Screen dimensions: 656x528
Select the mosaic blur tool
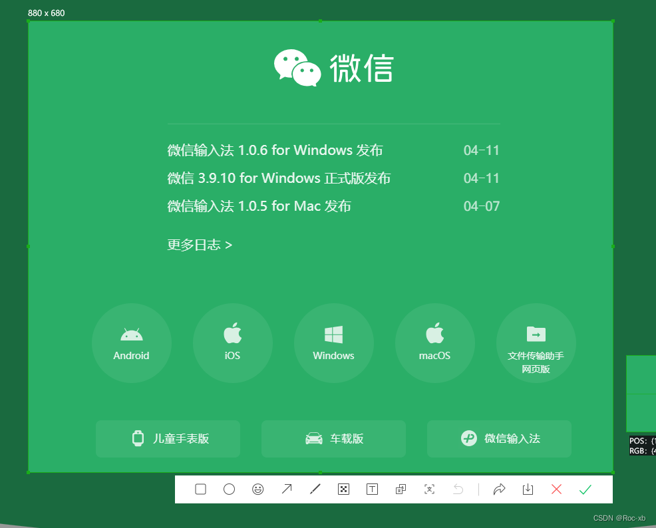(x=343, y=489)
